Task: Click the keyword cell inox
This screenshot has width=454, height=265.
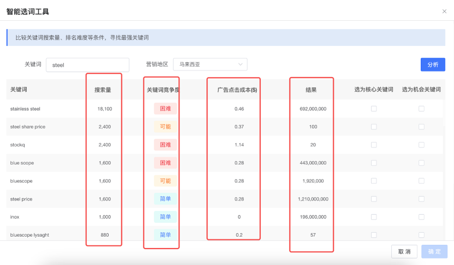Action: [15, 217]
